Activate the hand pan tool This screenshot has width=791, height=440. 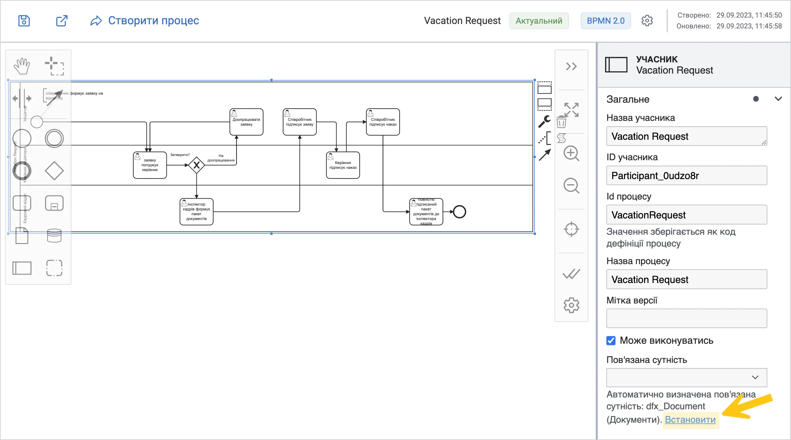(22, 66)
